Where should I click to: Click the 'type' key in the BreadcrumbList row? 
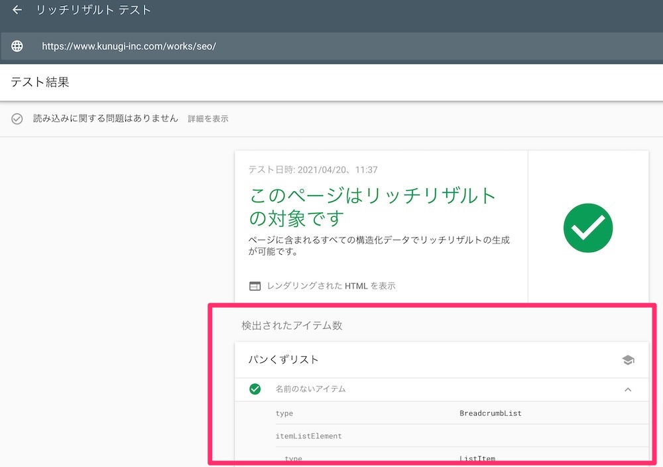(x=284, y=413)
